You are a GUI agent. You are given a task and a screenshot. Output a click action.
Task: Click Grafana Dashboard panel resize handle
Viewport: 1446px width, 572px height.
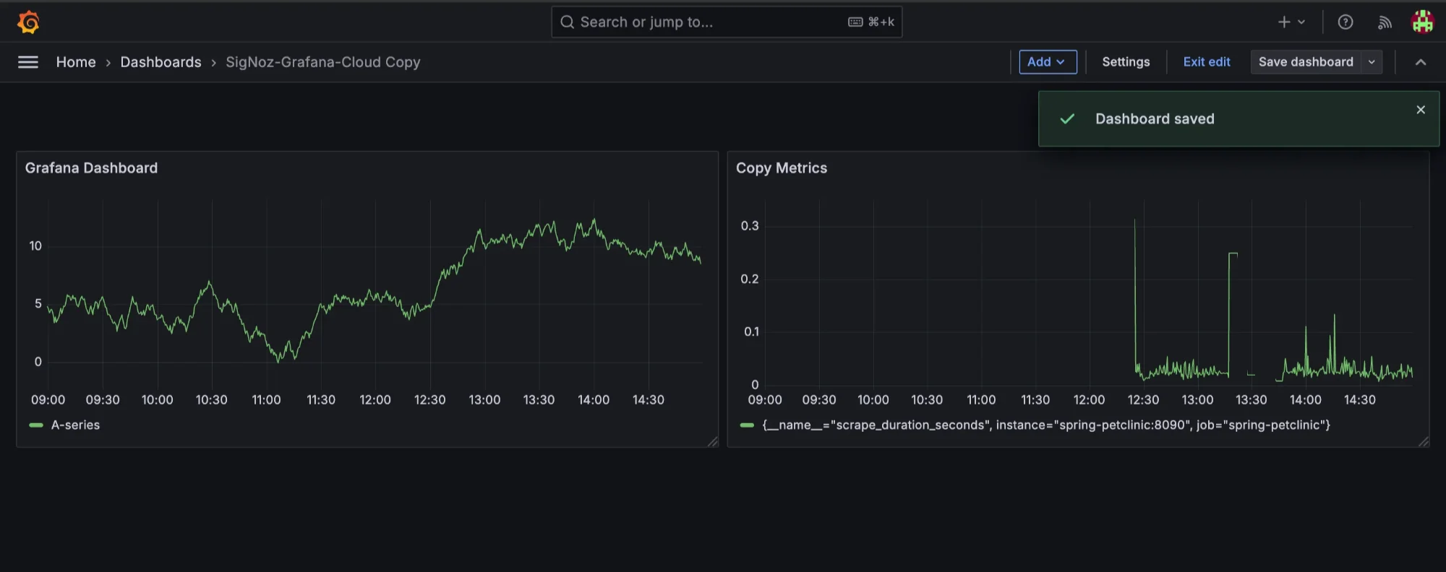pos(713,441)
